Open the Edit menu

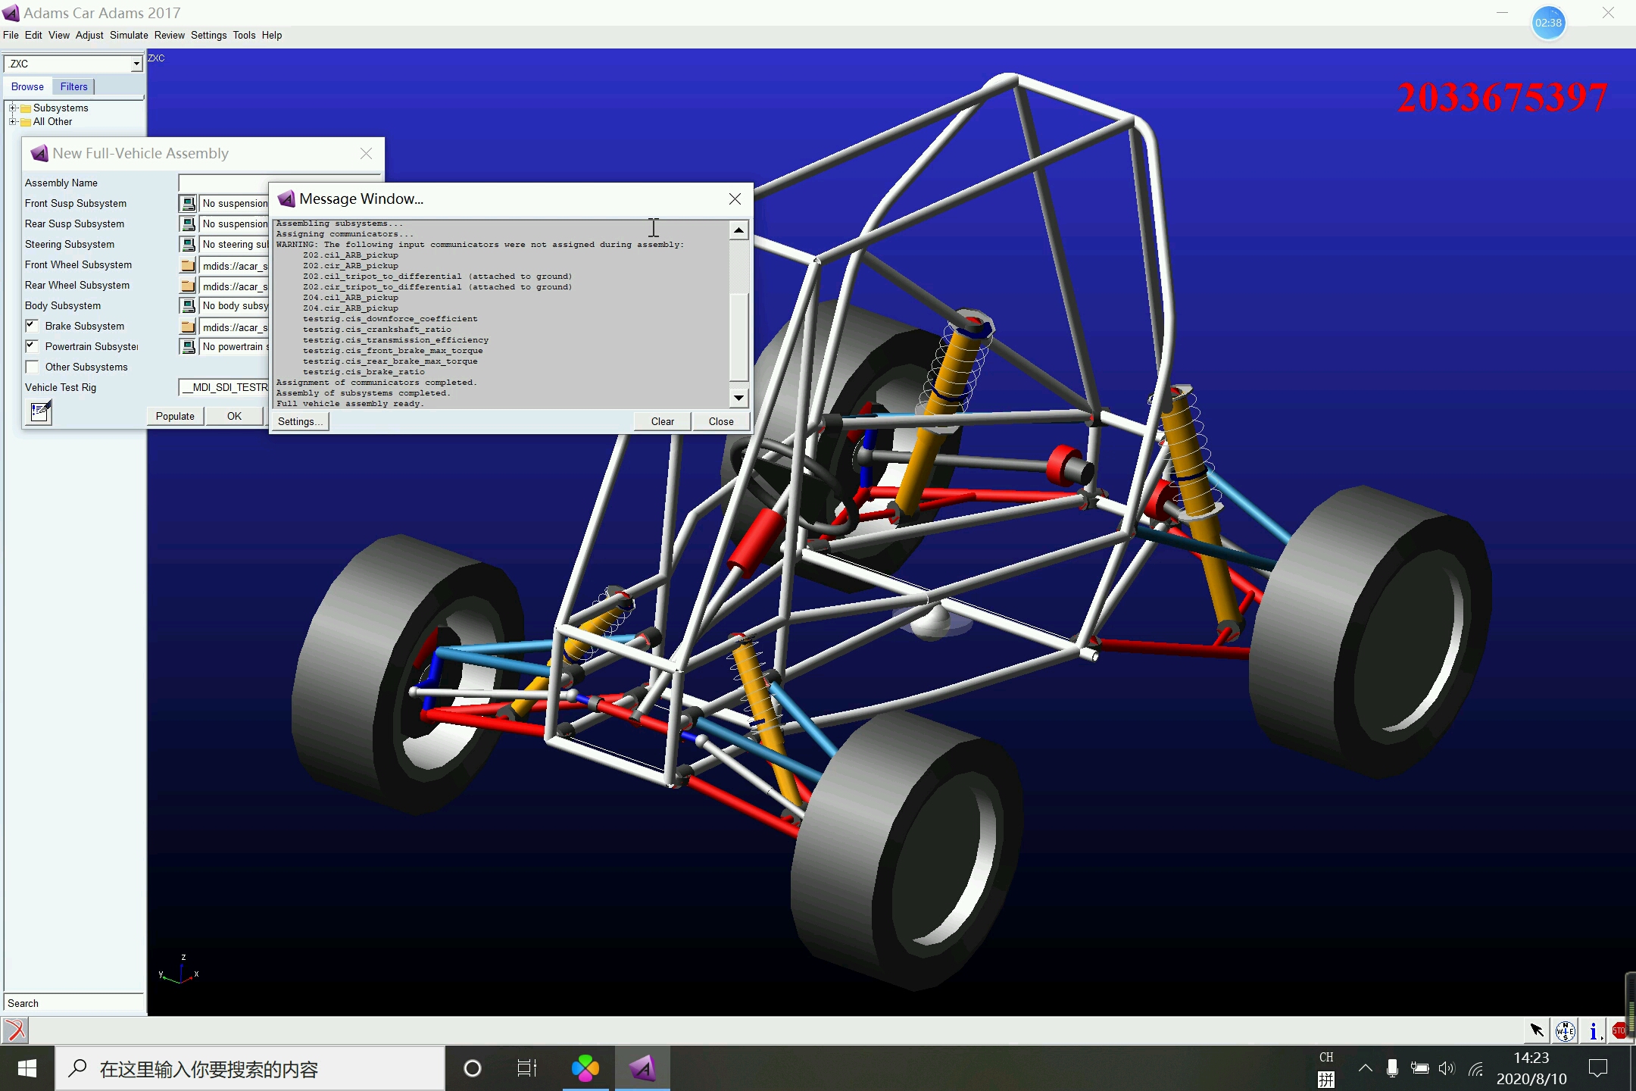33,35
